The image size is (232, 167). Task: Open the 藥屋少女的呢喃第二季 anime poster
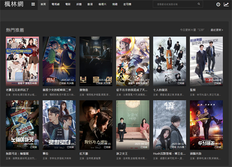point(59,61)
